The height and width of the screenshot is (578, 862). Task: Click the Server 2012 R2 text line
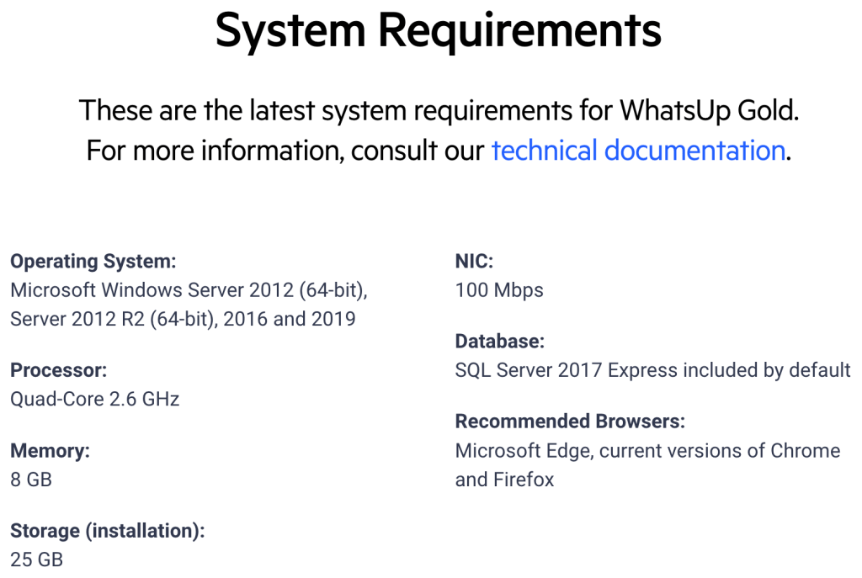183,319
